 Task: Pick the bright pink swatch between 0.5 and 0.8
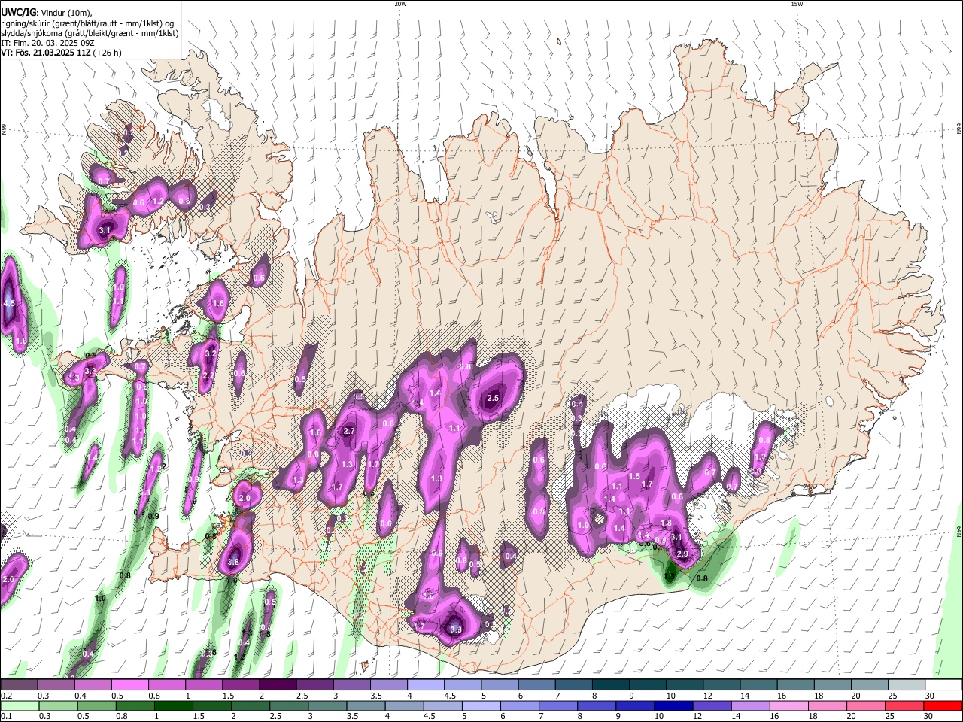coord(129,685)
